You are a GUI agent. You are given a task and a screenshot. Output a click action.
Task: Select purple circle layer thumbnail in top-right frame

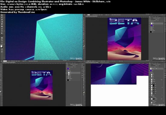(152, 26)
